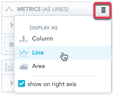Click the line graph icon beside METRICS title
The width and height of the screenshot is (113, 95).
pyautogui.click(x=9, y=9)
